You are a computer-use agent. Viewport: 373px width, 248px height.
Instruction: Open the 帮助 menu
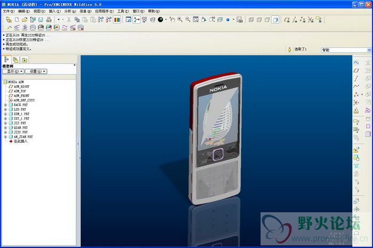(x=154, y=11)
